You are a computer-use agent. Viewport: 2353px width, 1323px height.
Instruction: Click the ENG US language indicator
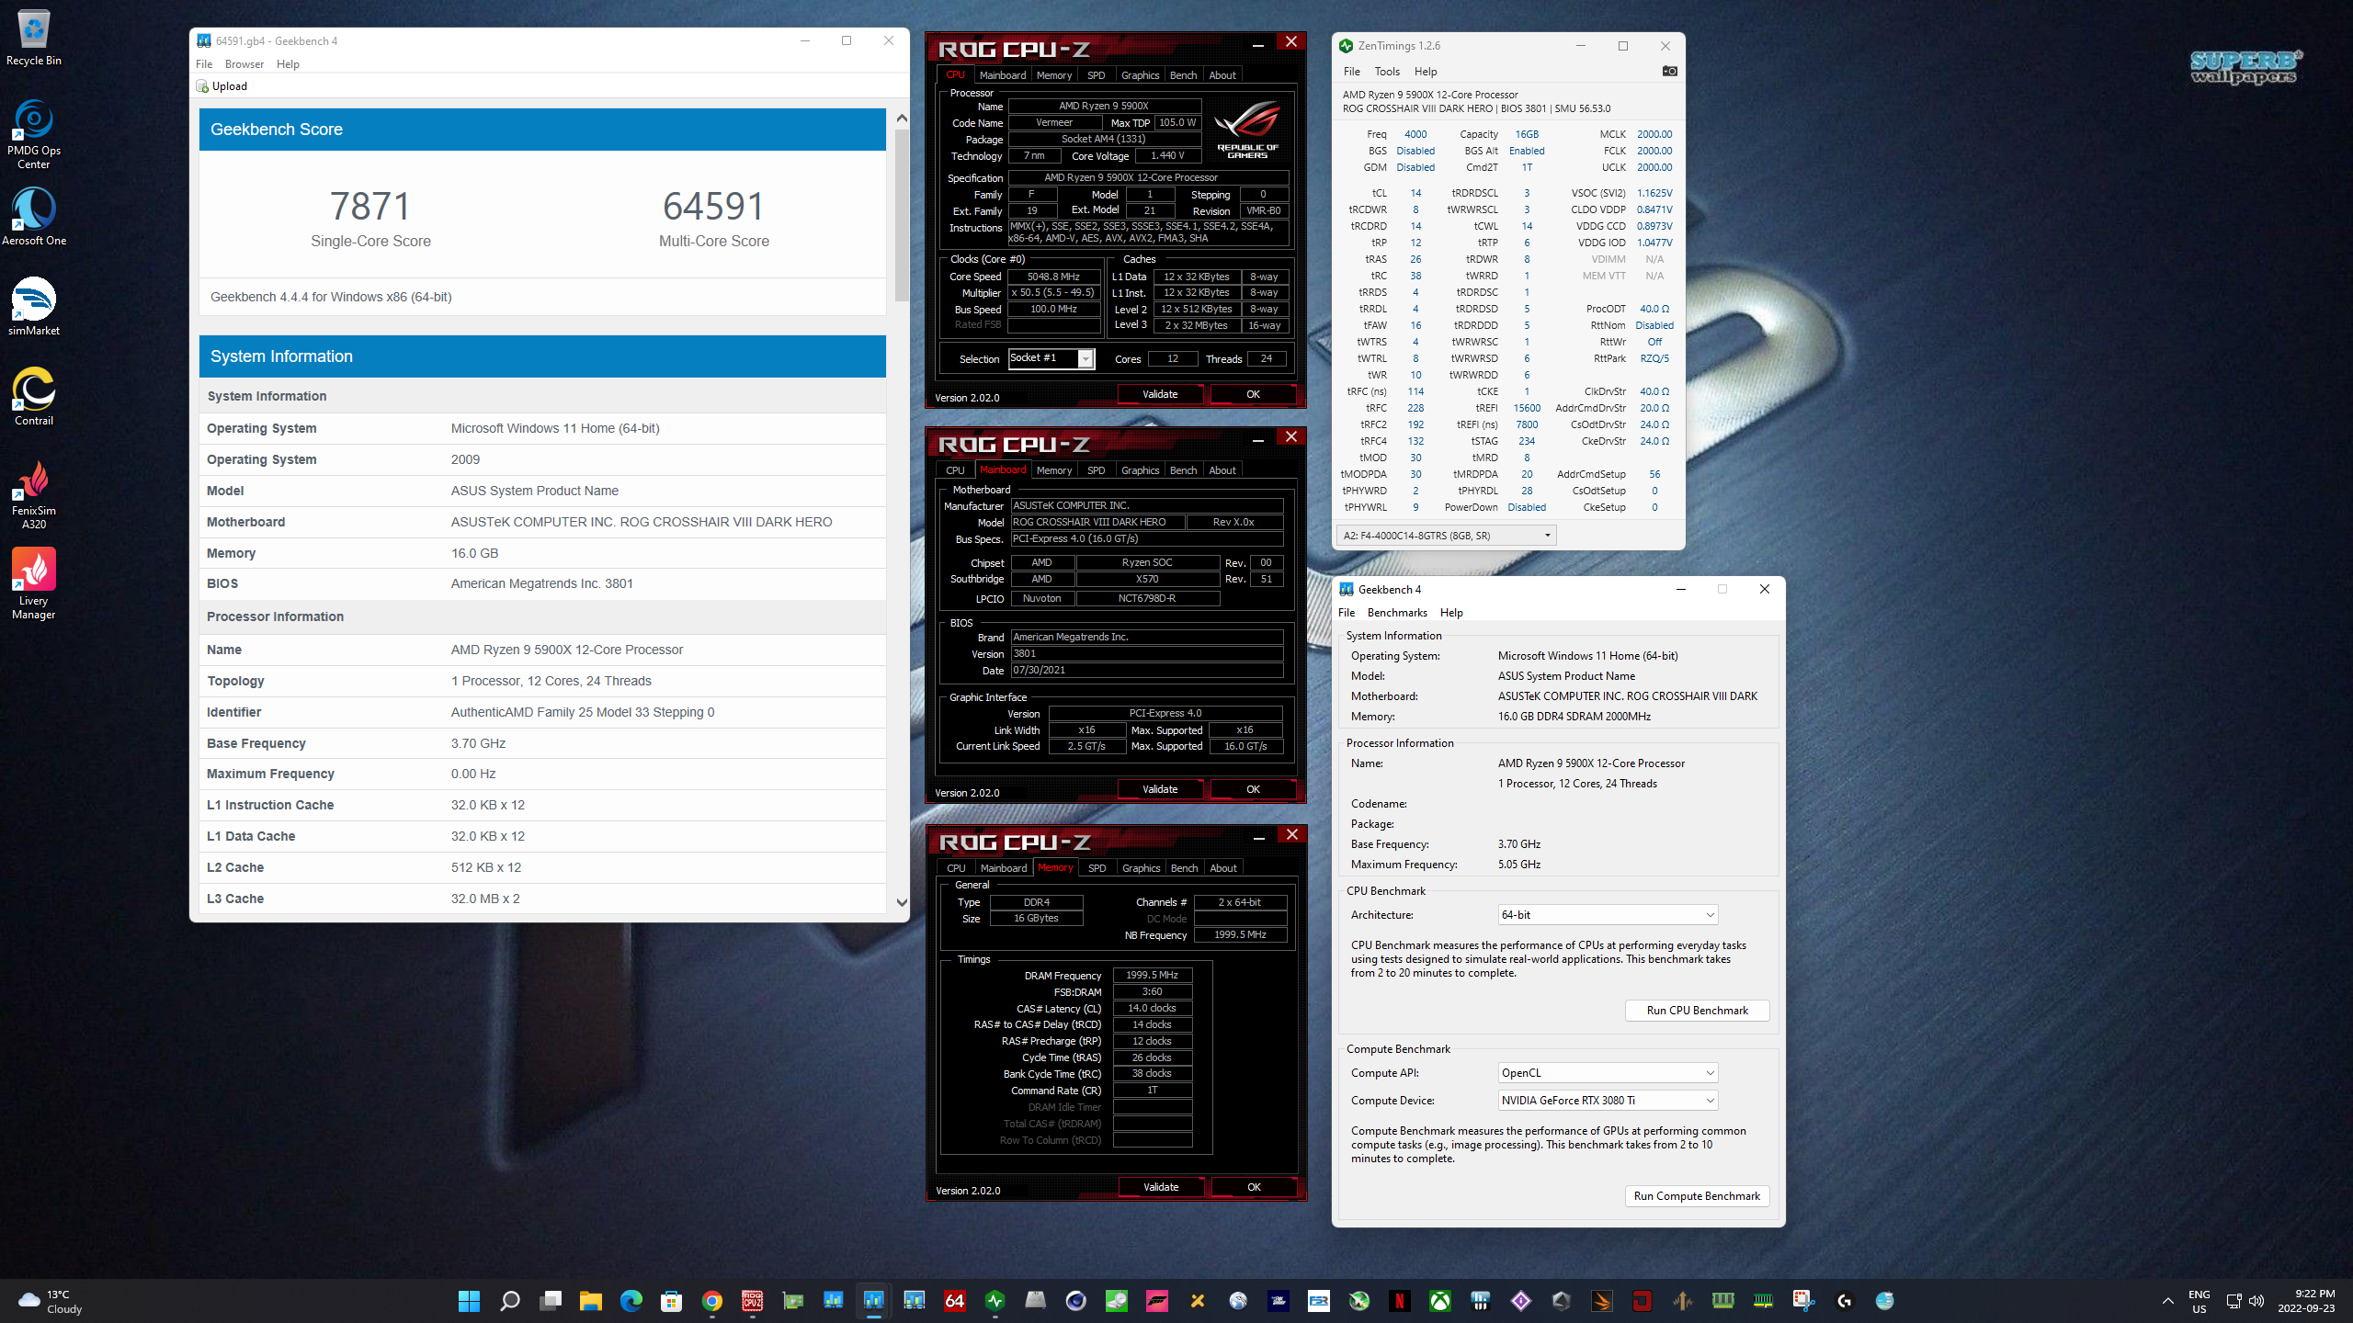click(2199, 1301)
